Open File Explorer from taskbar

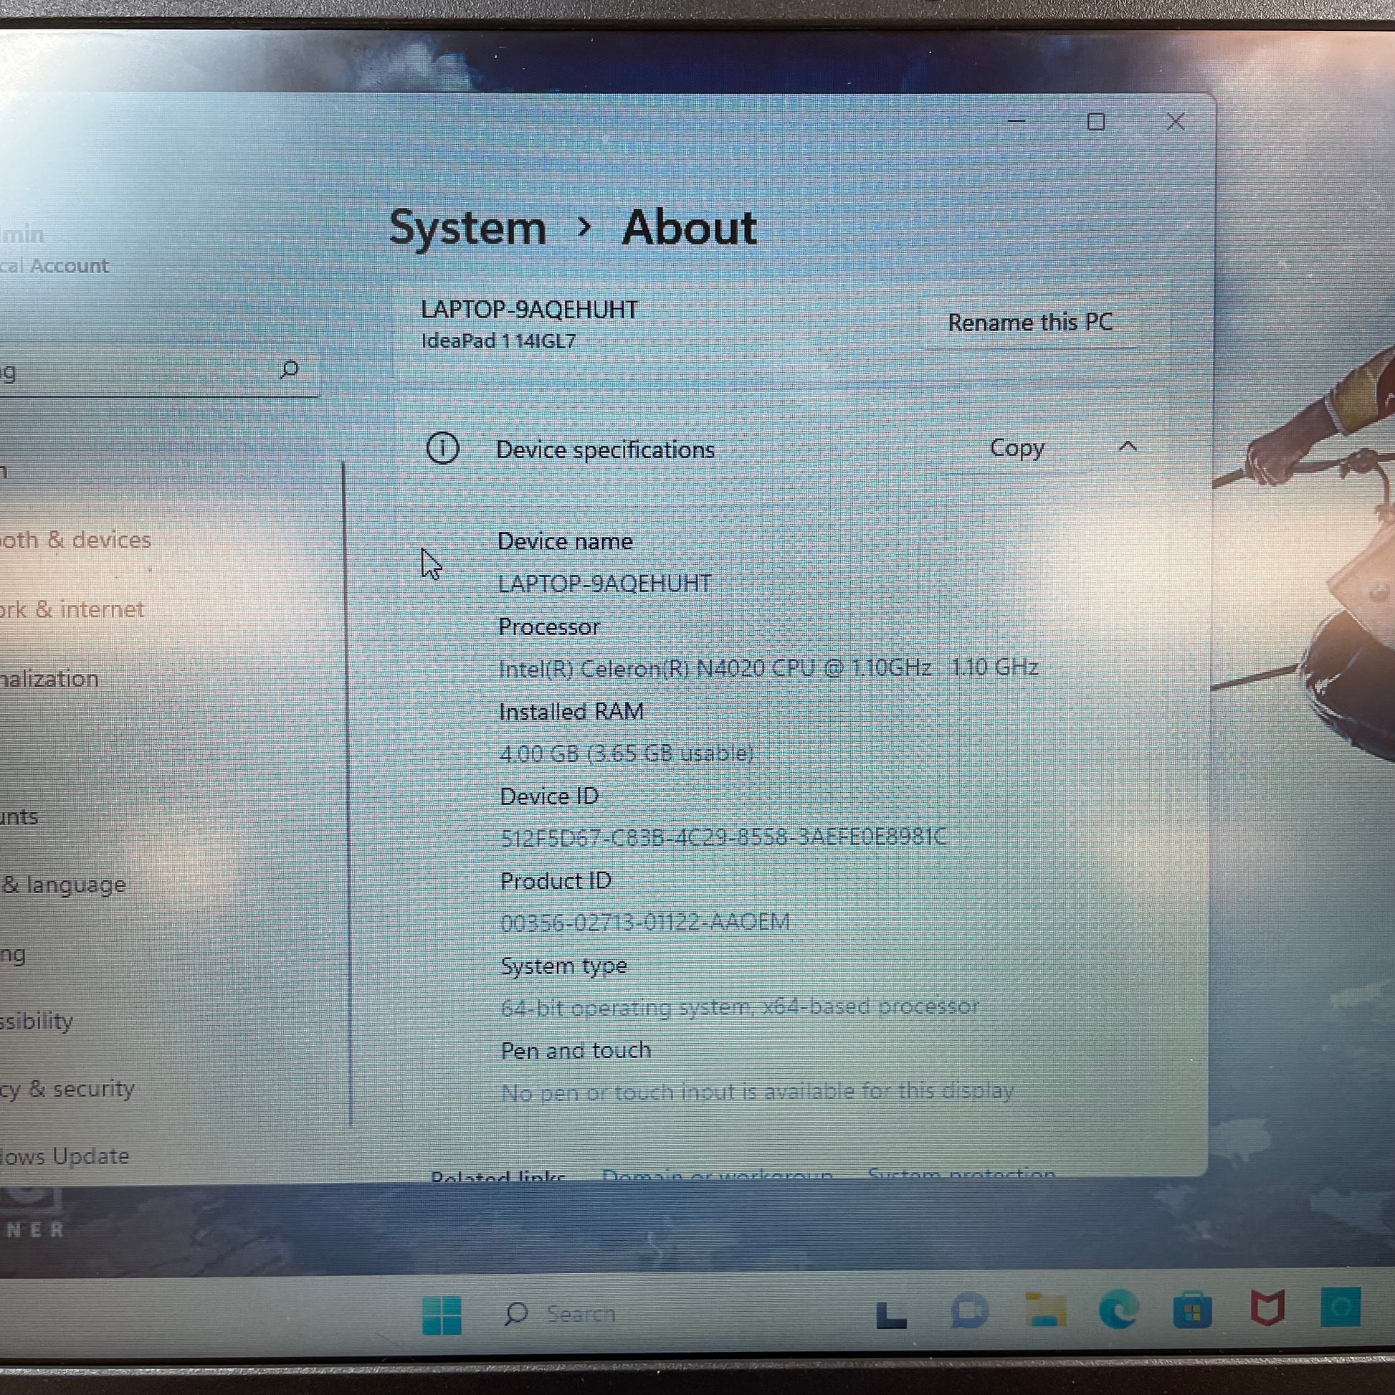click(1044, 1310)
